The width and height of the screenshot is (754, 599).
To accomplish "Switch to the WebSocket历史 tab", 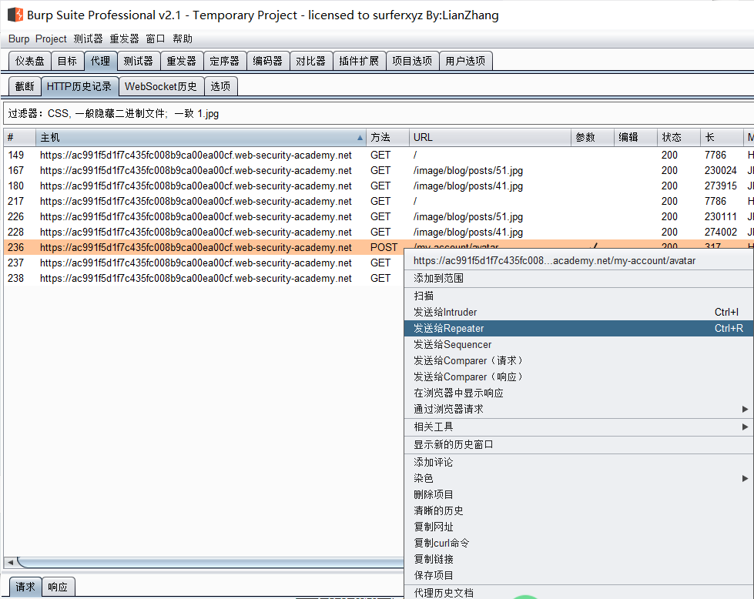I will (x=161, y=85).
